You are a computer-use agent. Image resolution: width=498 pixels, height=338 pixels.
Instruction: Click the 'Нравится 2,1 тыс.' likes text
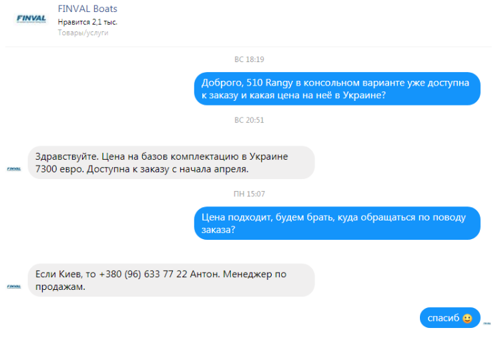[87, 22]
